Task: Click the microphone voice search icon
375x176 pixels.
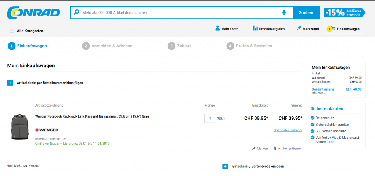Action: tap(284, 12)
